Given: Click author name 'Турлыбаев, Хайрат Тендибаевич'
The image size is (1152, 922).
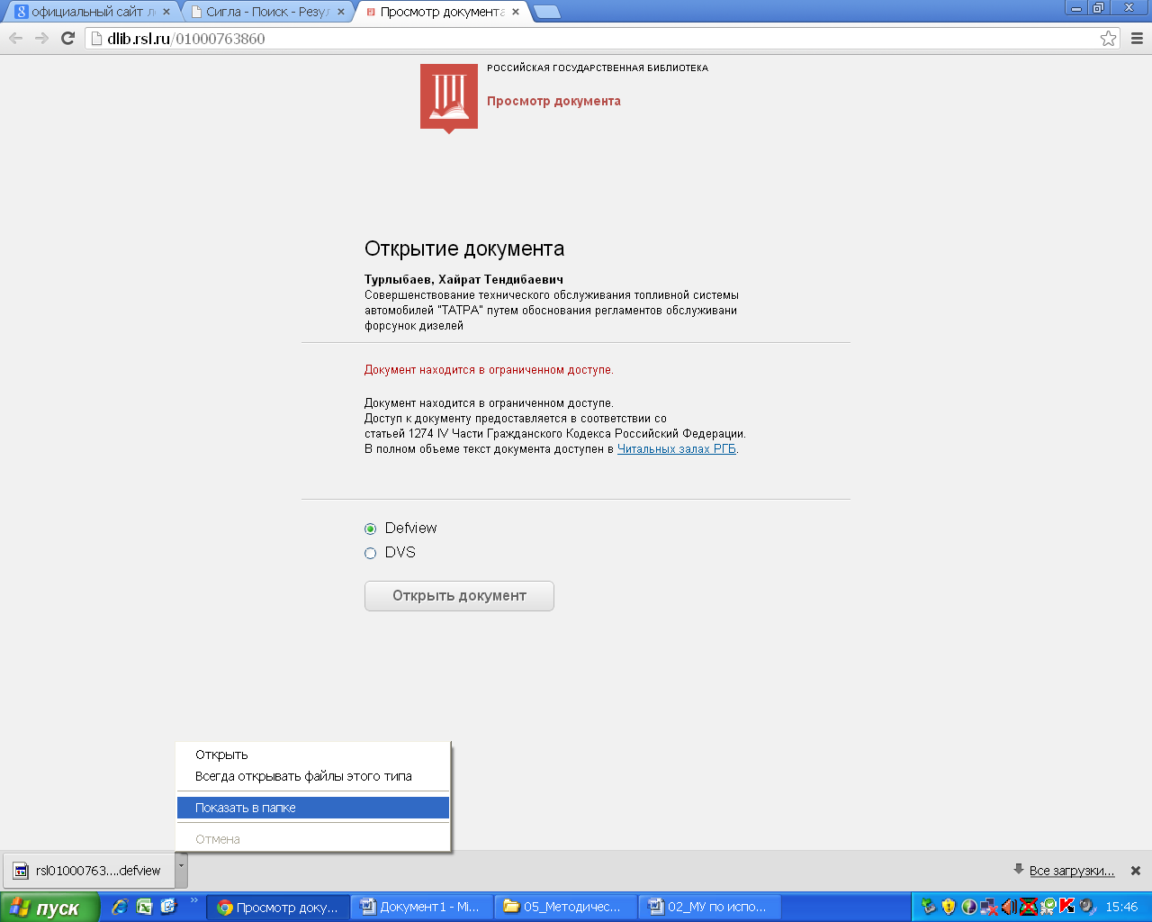Looking at the screenshot, I should coord(463,279).
